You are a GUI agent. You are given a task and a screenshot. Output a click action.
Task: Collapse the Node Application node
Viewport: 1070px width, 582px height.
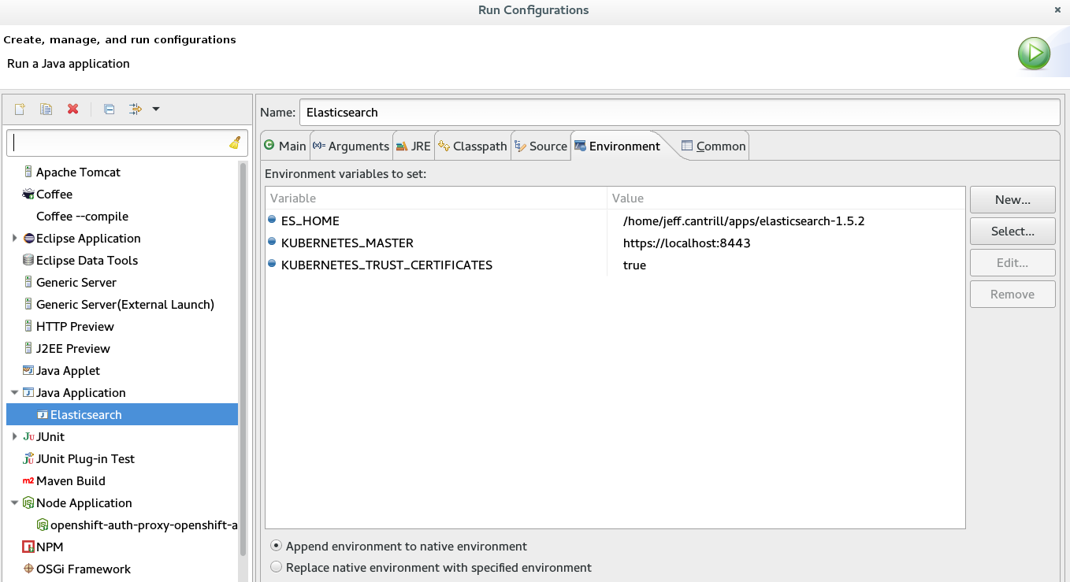point(14,502)
